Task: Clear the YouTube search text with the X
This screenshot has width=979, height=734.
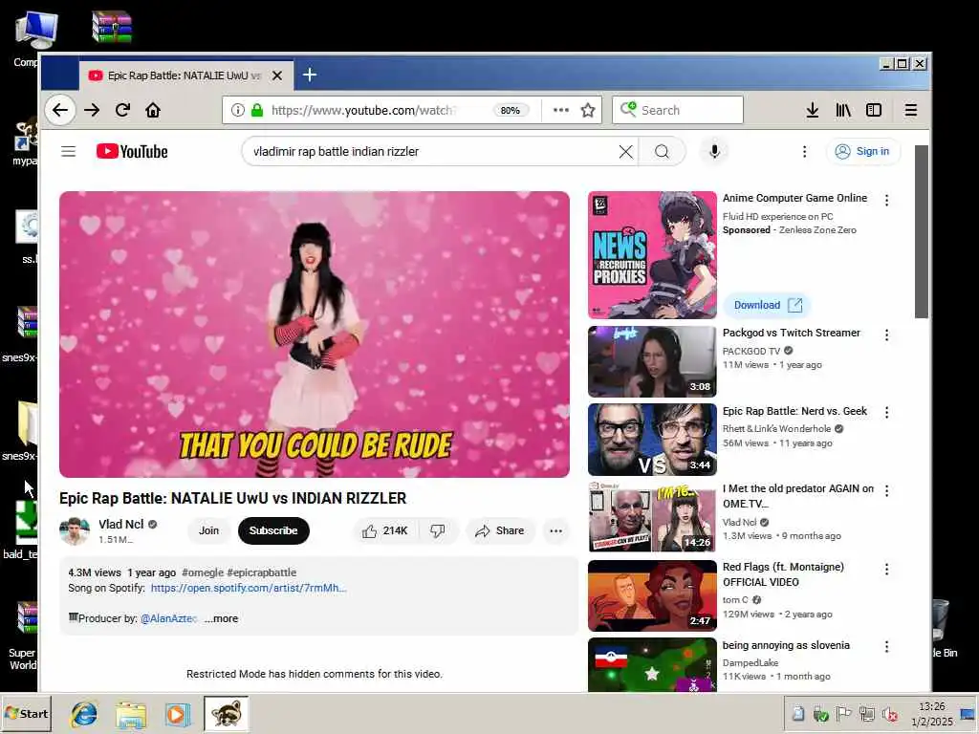Action: click(x=625, y=152)
